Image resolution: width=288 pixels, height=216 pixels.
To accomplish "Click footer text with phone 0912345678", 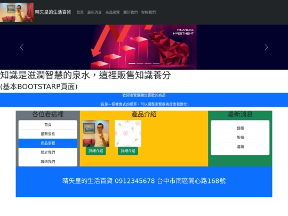I will click(x=144, y=181).
